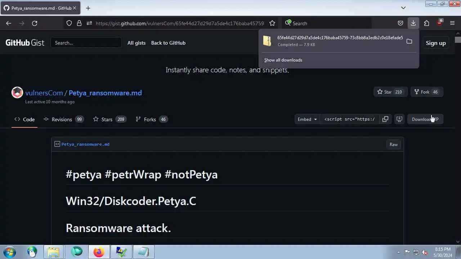The height and width of the screenshot is (259, 461).
Task: Click the Download ZIP button
Action: 425,119
